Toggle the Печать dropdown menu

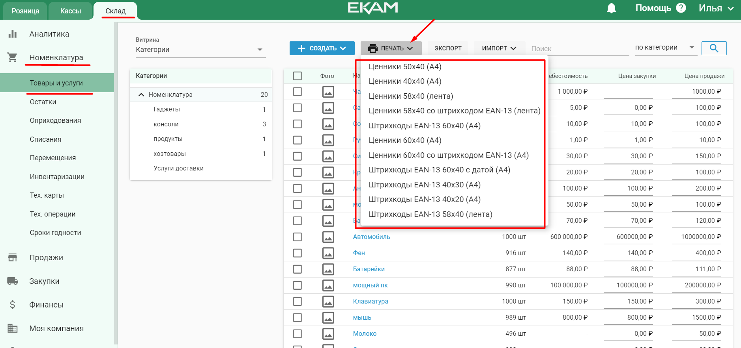[391, 48]
